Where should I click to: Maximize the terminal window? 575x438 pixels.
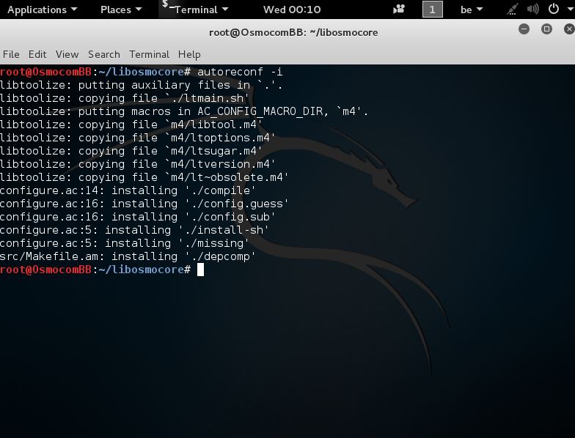[546, 29]
